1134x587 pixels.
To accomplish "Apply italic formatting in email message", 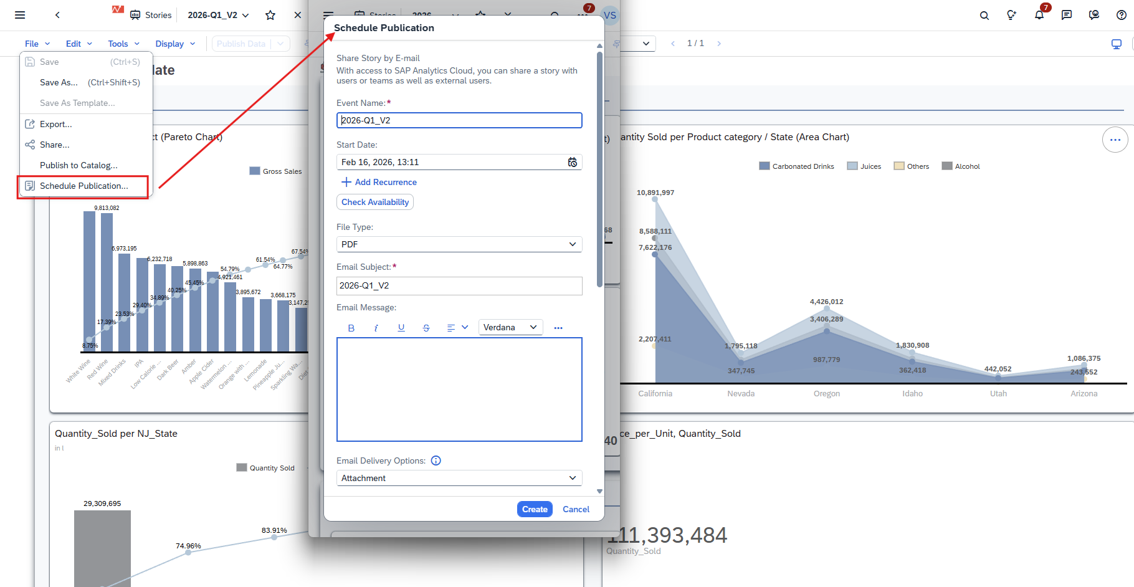I will pos(376,328).
